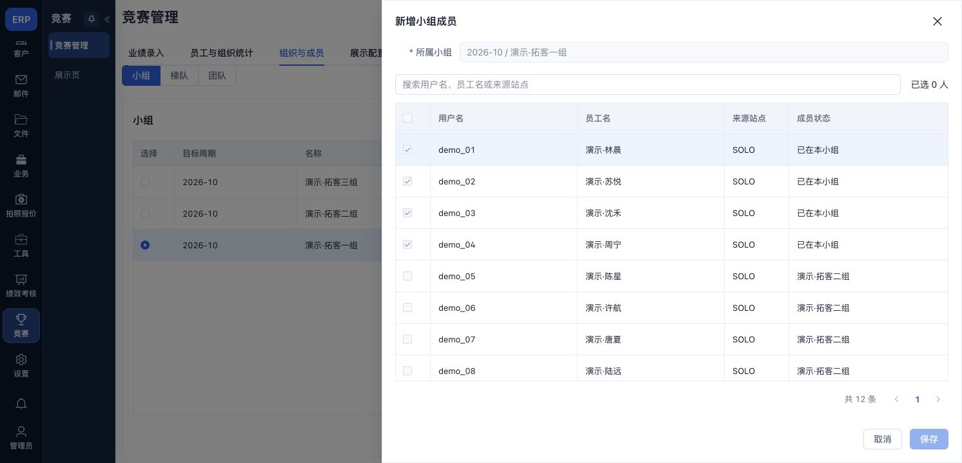Pin the 竞赛 side menu
Viewport: 962px width, 463px height.
coord(91,19)
